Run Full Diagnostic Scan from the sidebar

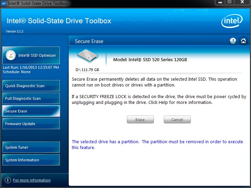click(x=31, y=98)
